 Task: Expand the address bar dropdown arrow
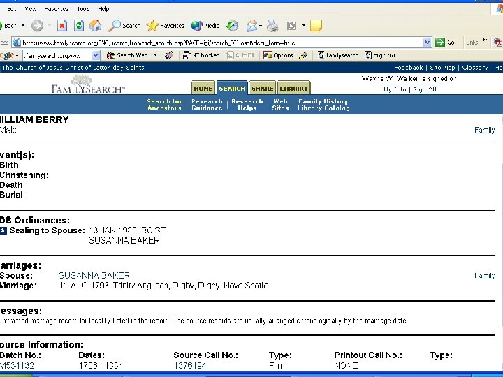428,43
